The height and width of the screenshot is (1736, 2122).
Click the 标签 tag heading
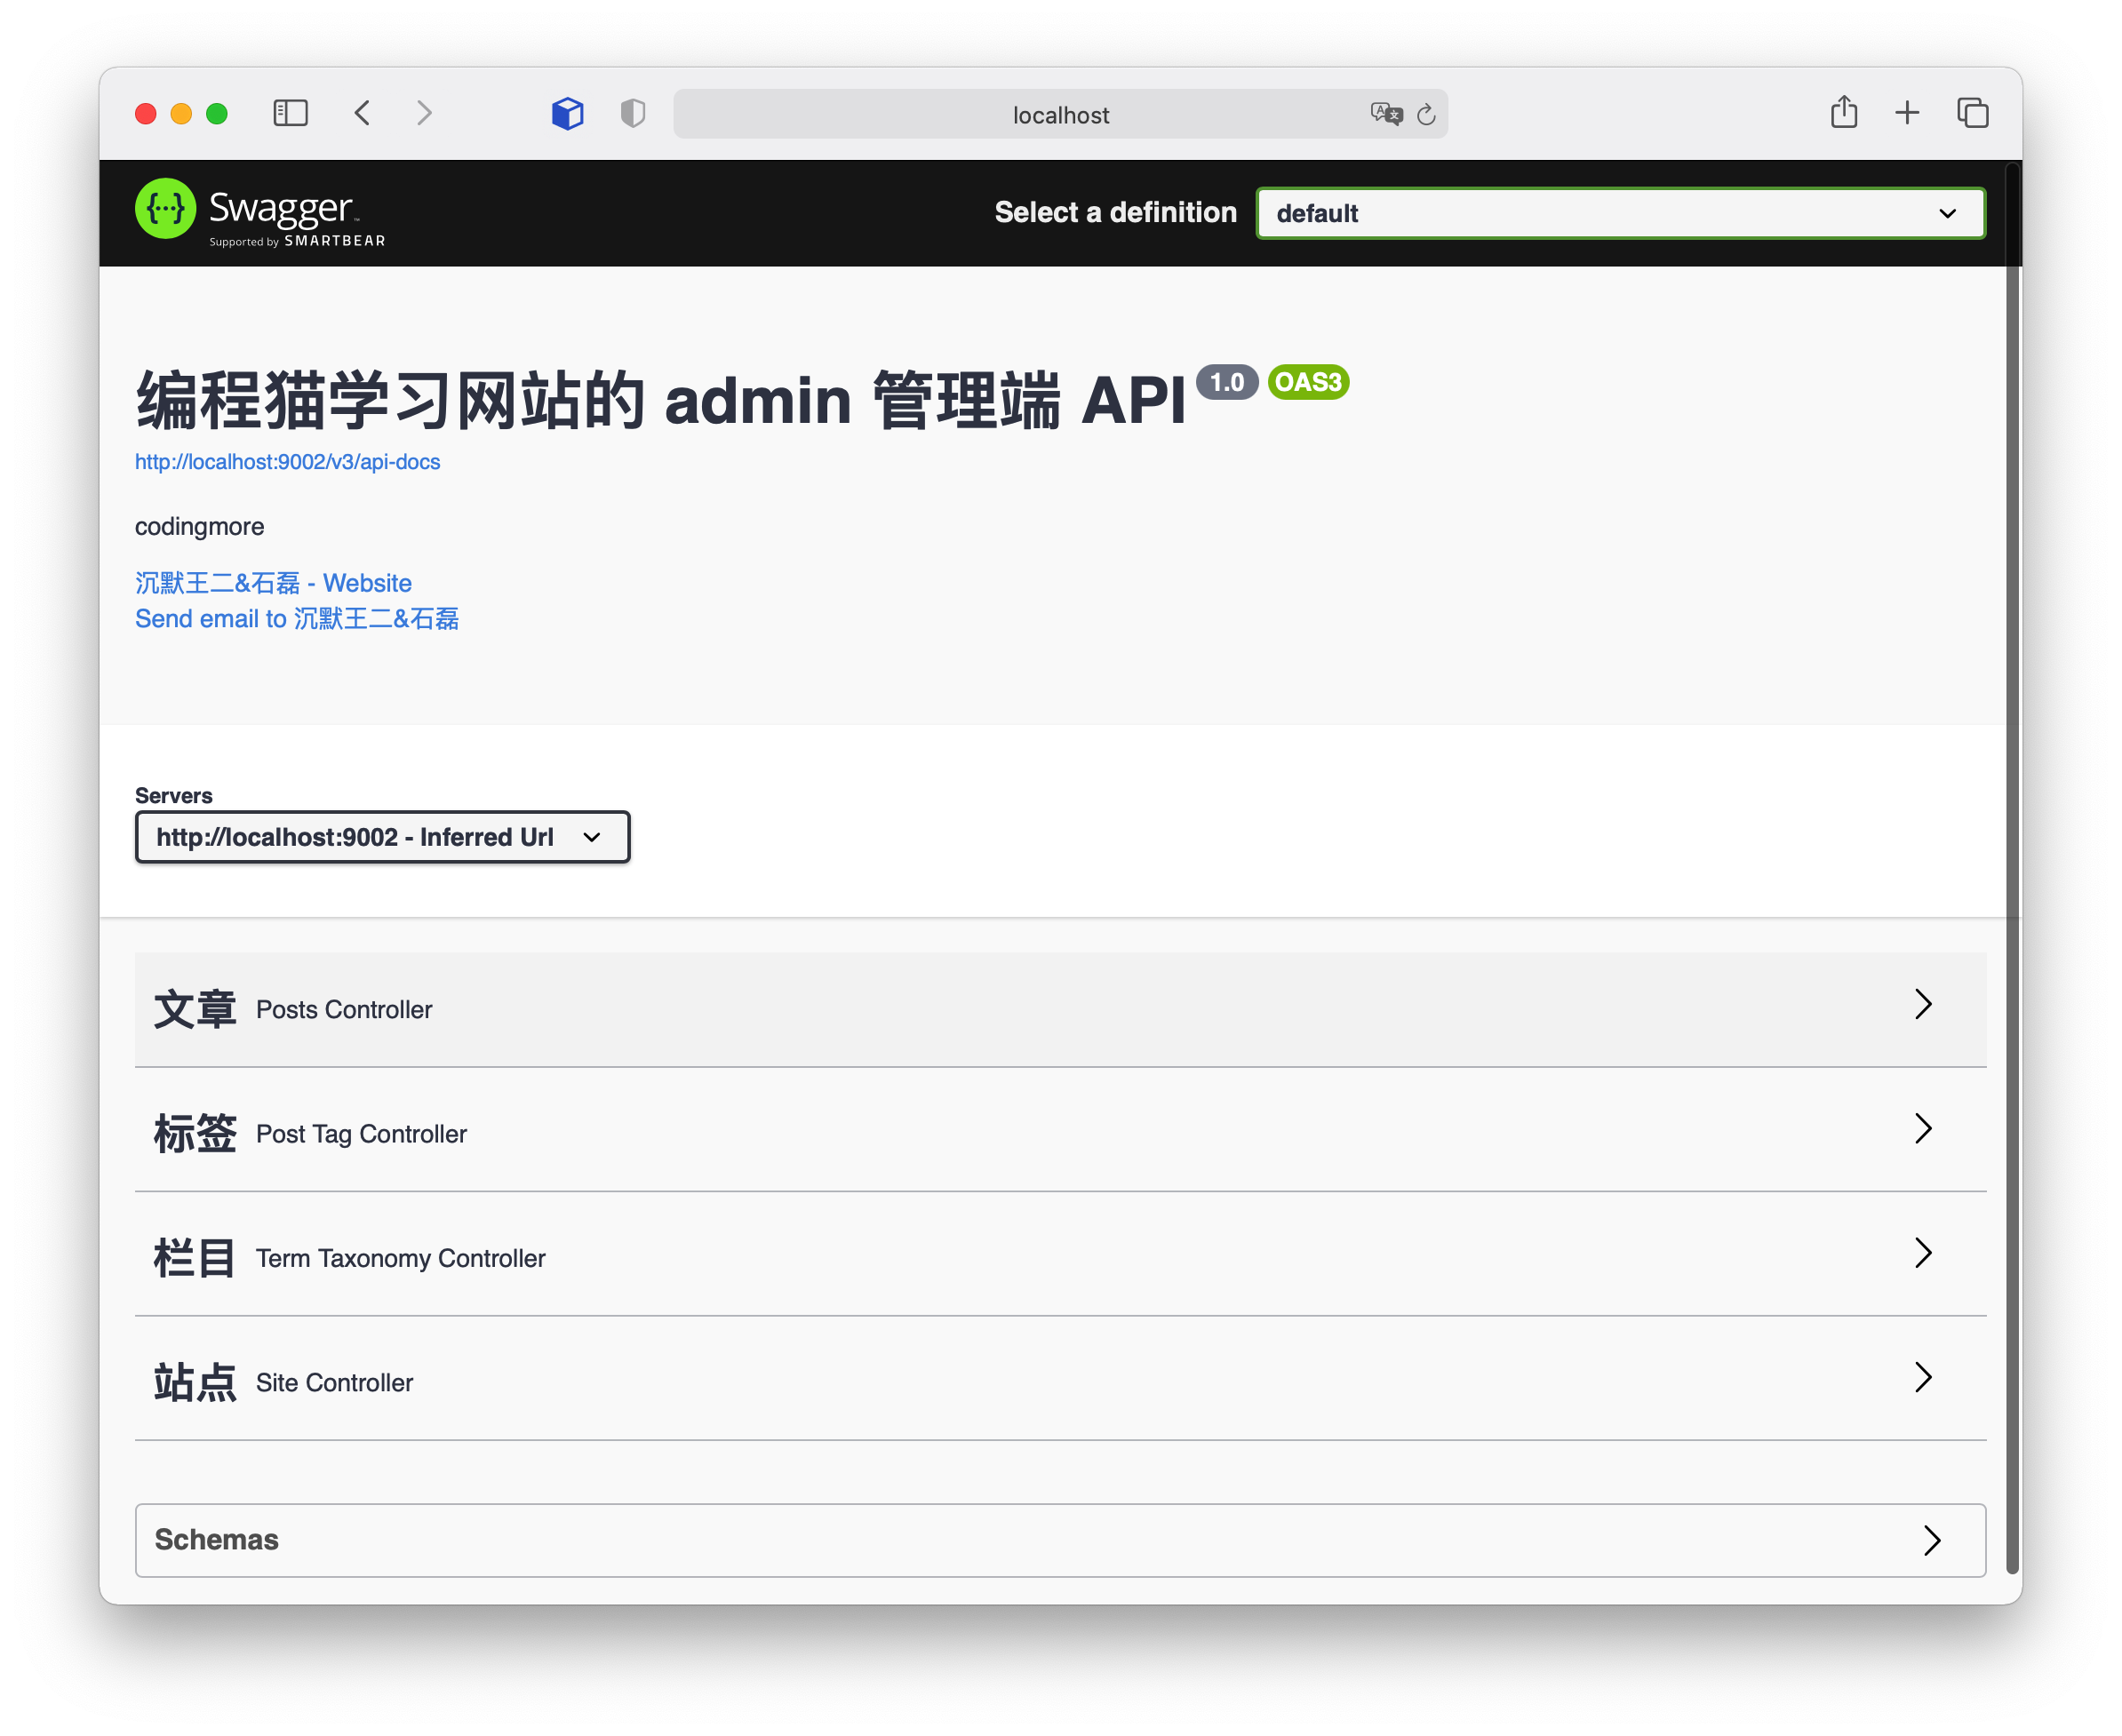click(195, 1134)
